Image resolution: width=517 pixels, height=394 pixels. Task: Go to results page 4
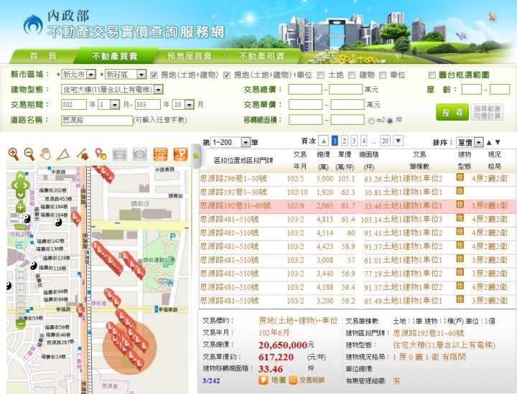tap(363, 141)
